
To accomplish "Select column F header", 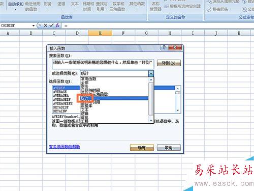I will pyautogui.click(x=123, y=33).
